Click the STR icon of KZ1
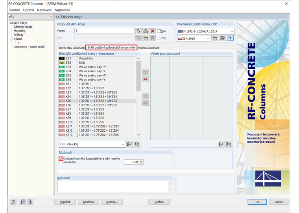This screenshot has width=299, height=213. [62, 84]
